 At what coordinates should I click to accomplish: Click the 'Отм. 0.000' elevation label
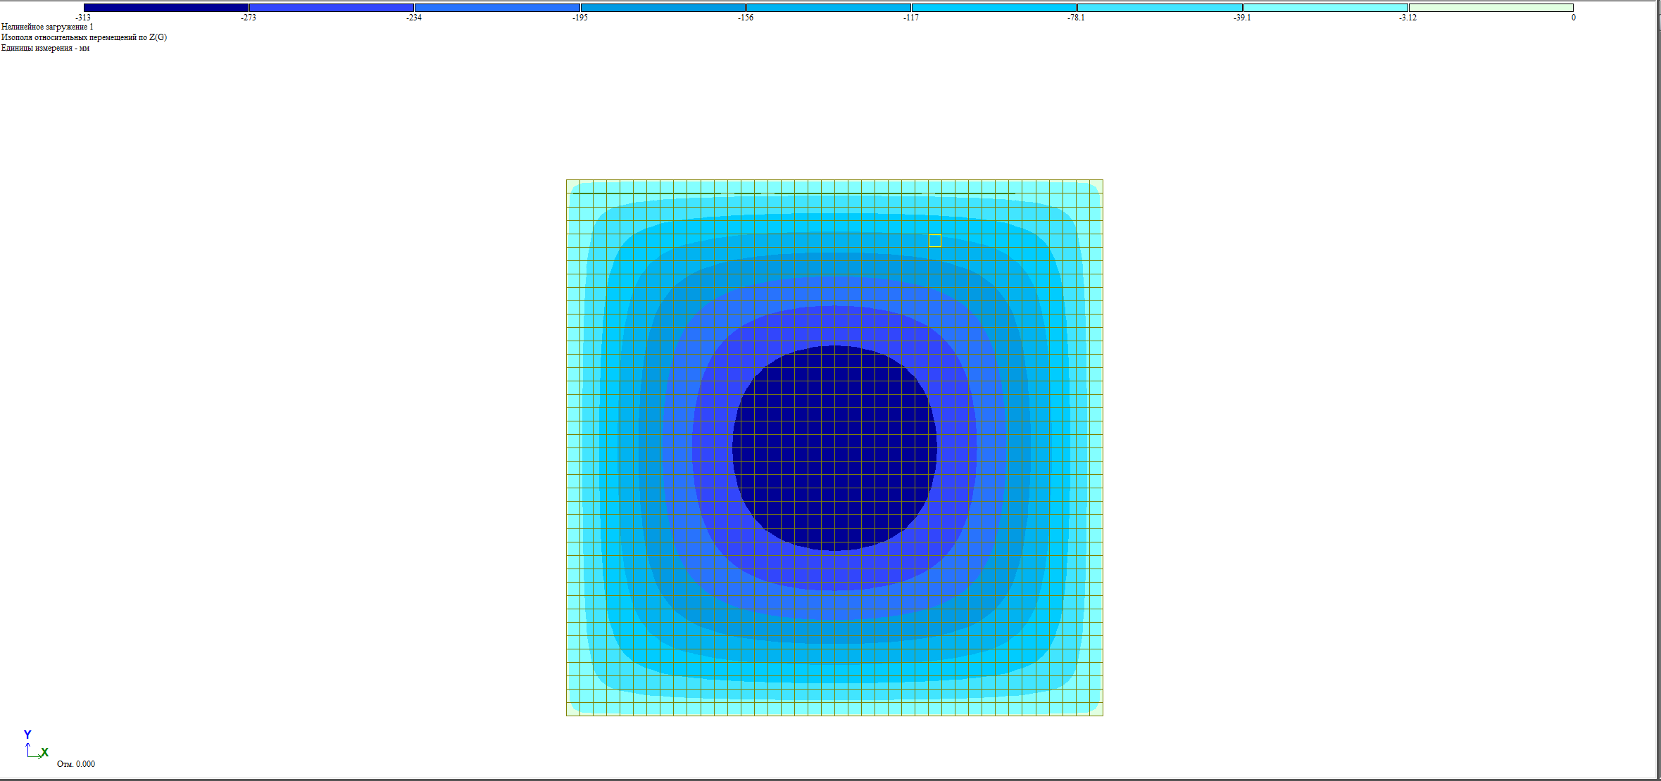pyautogui.click(x=76, y=764)
